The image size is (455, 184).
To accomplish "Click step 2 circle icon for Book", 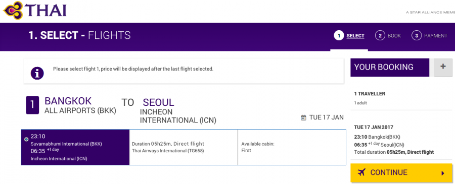I will coord(380,36).
